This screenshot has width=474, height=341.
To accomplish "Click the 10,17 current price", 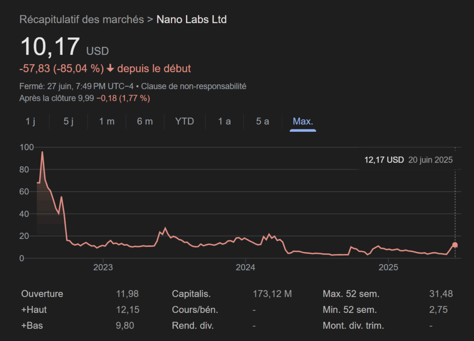I will pyautogui.click(x=50, y=47).
